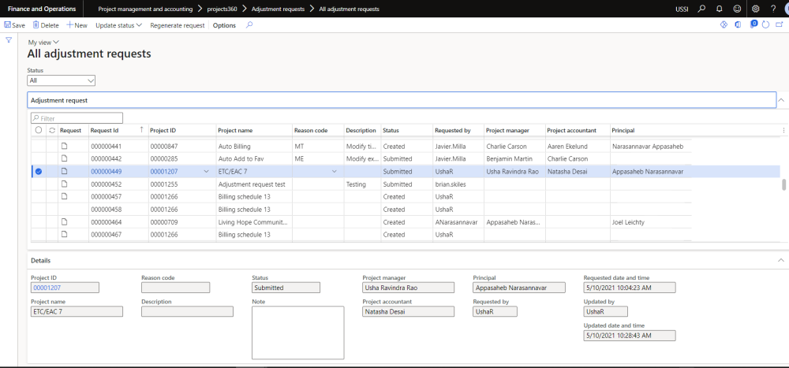Click the refresh page icon
Screen dimensions: 789x368
pos(766,25)
